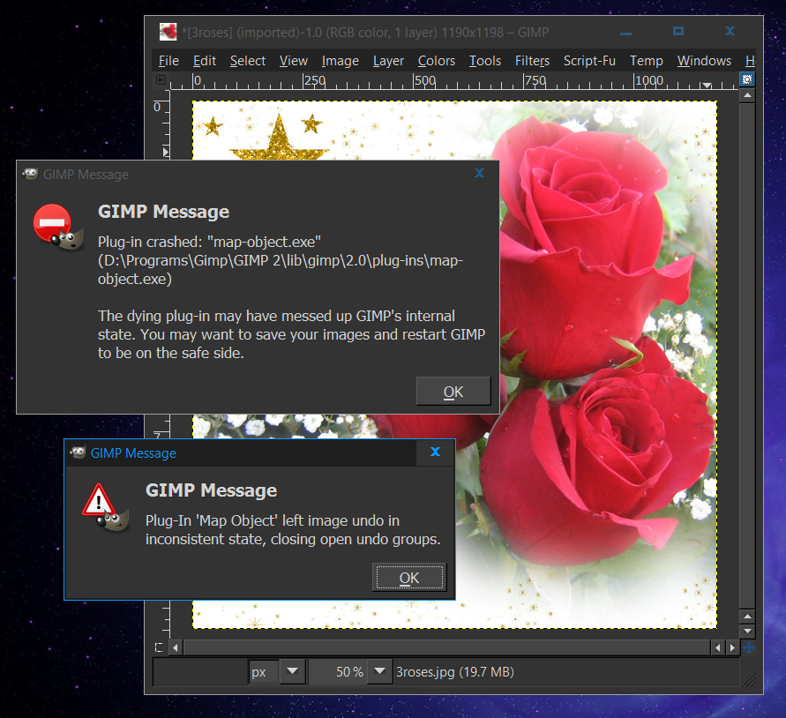786x718 pixels.
Task: Click the px unit field in status bar
Action: coord(264,672)
